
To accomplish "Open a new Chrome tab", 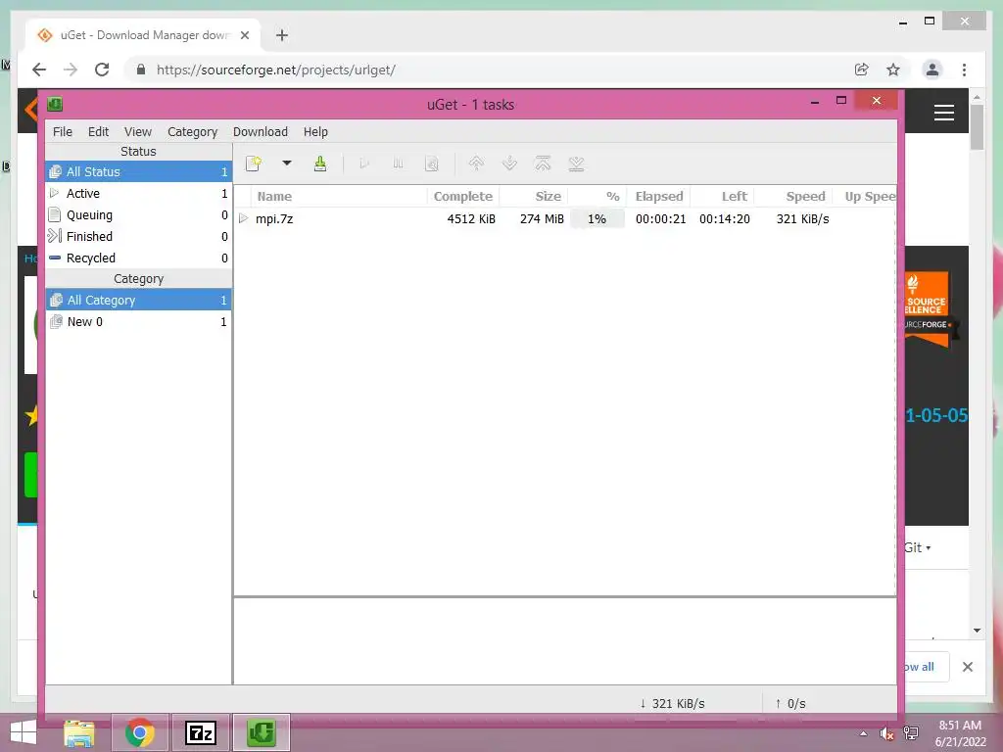I will point(282,35).
